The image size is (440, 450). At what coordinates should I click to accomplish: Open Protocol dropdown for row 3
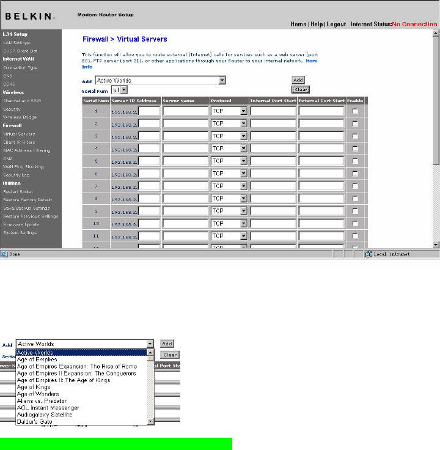tap(229, 136)
